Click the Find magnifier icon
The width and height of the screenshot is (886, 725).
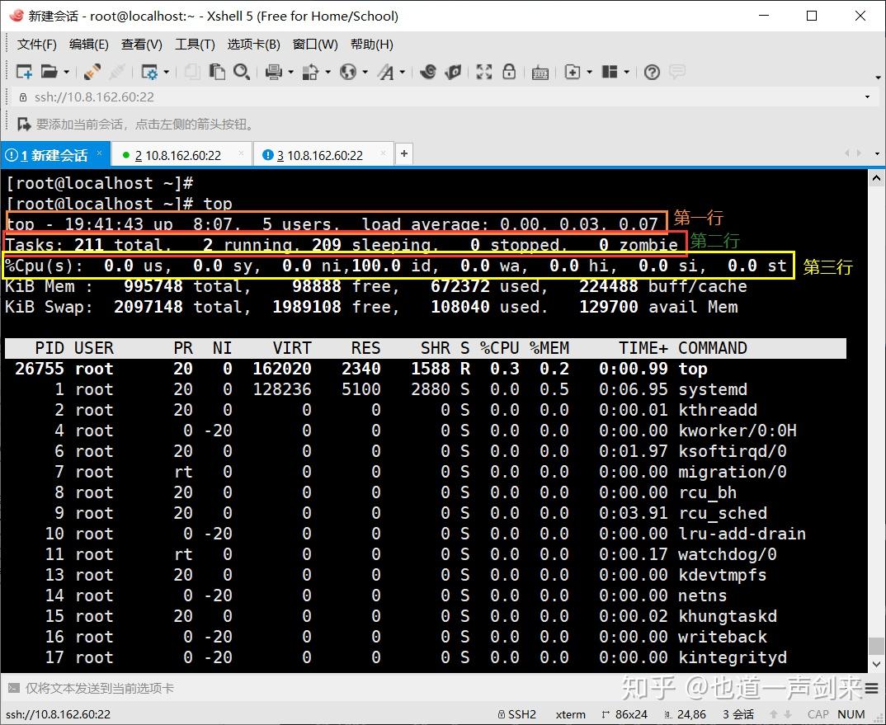click(242, 73)
